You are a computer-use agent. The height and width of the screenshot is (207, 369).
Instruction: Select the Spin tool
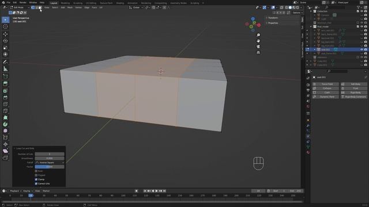[x=5, y=124]
